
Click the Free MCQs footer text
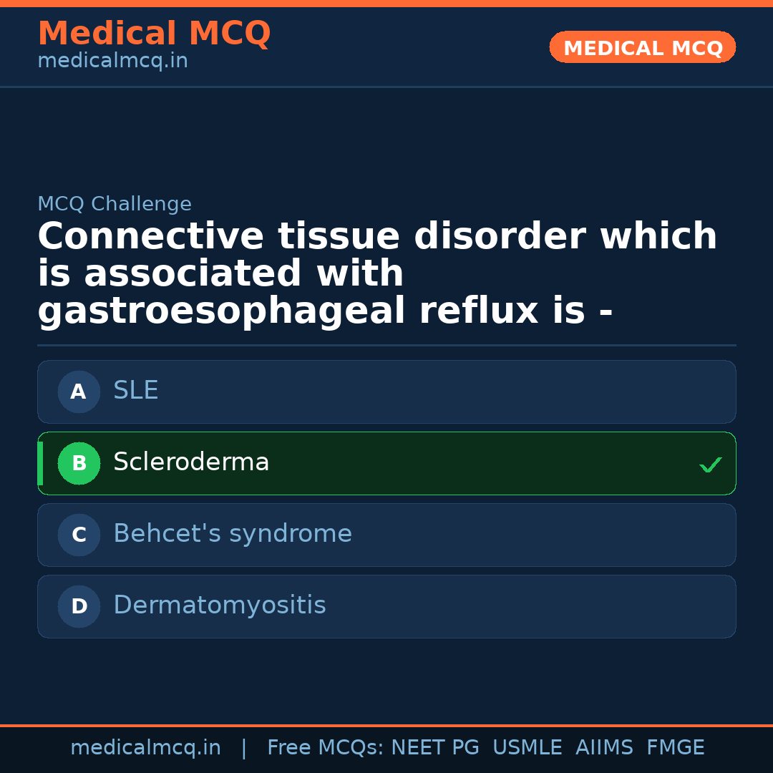pyautogui.click(x=325, y=748)
